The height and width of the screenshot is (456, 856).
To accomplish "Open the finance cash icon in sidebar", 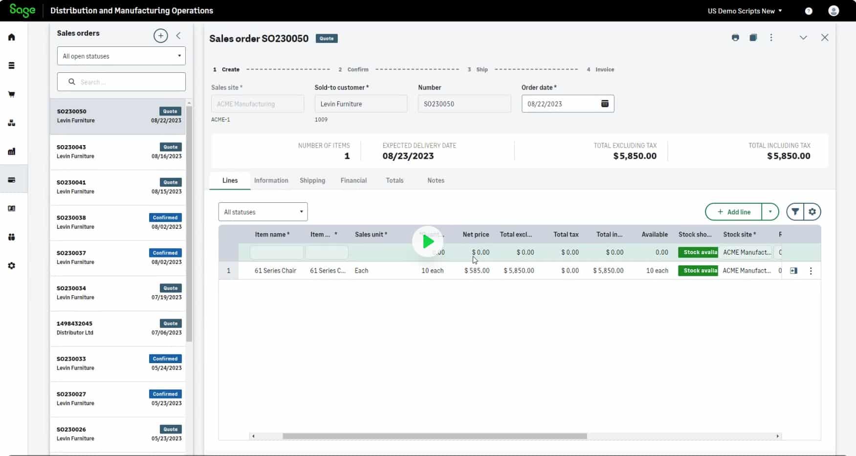I will 12,209.
